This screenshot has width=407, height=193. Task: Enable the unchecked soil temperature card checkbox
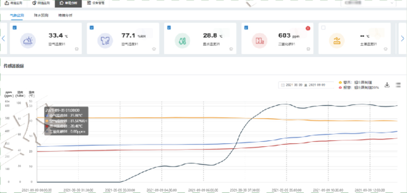click(x=323, y=28)
